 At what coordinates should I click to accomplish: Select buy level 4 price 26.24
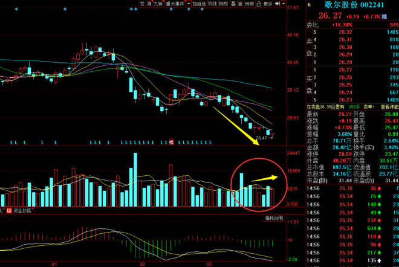pyautogui.click(x=345, y=92)
